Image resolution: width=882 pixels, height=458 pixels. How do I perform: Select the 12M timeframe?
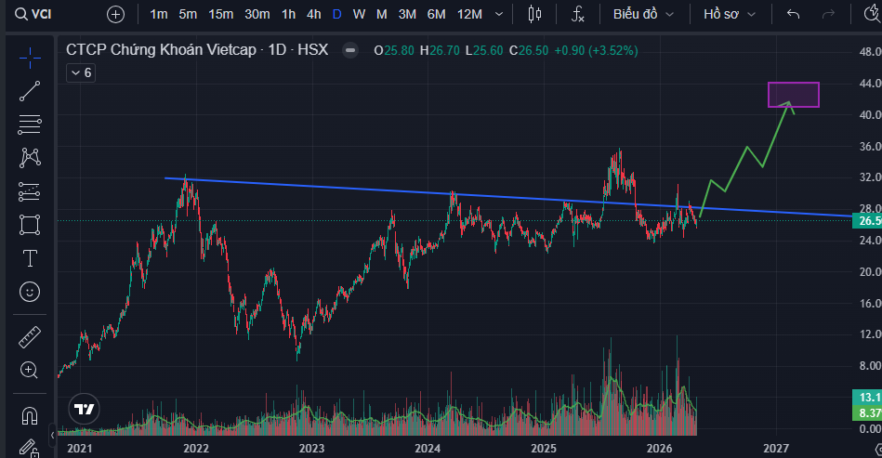click(x=469, y=14)
